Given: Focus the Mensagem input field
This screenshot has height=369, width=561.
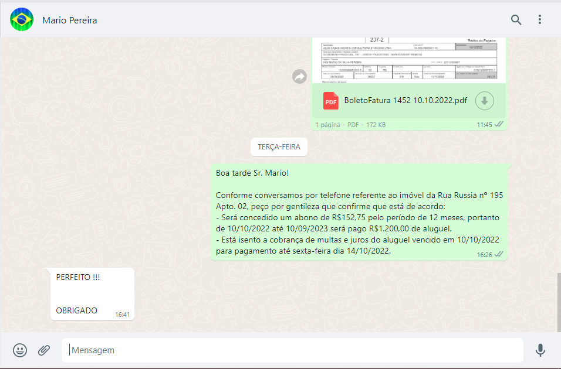Looking at the screenshot, I should 292,350.
